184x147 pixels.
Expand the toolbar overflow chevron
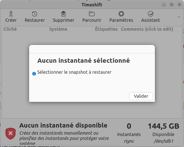[x=179, y=17]
